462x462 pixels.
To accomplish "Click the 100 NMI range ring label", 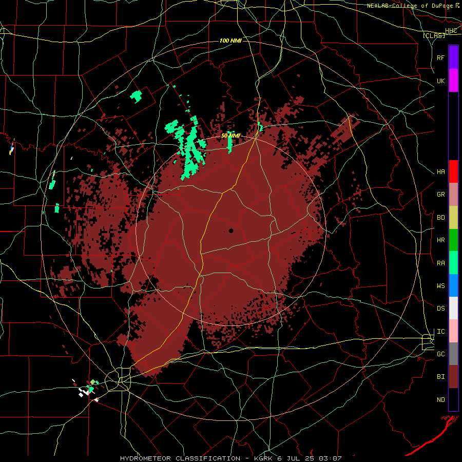I will click(230, 41).
